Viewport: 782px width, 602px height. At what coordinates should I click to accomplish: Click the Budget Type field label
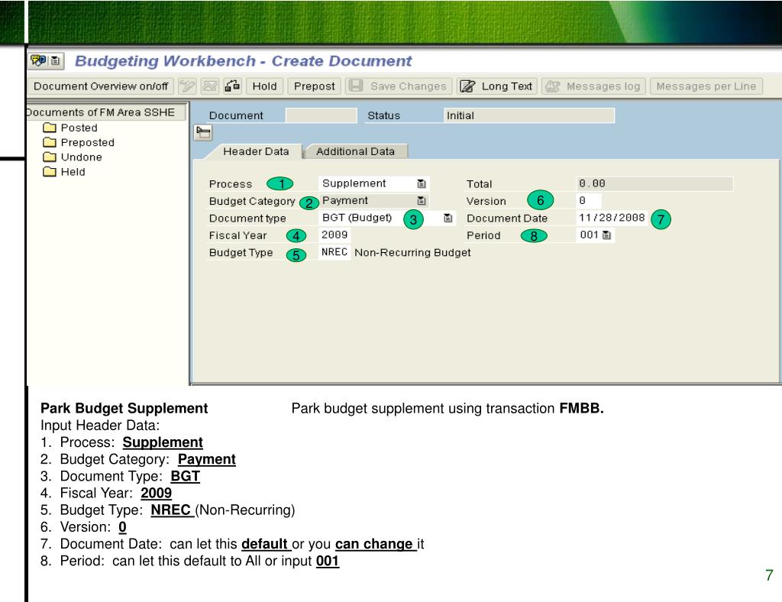241,252
